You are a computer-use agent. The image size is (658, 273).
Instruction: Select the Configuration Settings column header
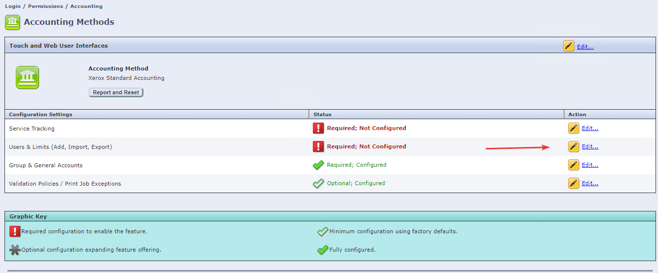tap(41, 115)
